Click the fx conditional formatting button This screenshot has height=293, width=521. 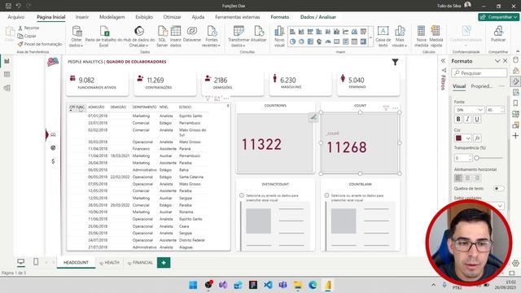tap(477, 138)
